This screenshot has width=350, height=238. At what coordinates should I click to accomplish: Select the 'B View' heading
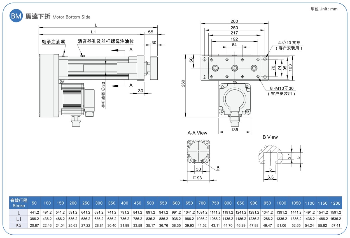coord(270,137)
